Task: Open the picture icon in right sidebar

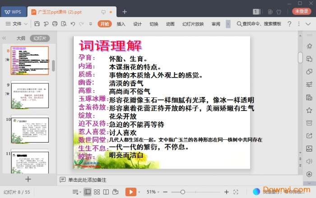Action: coord(309,149)
